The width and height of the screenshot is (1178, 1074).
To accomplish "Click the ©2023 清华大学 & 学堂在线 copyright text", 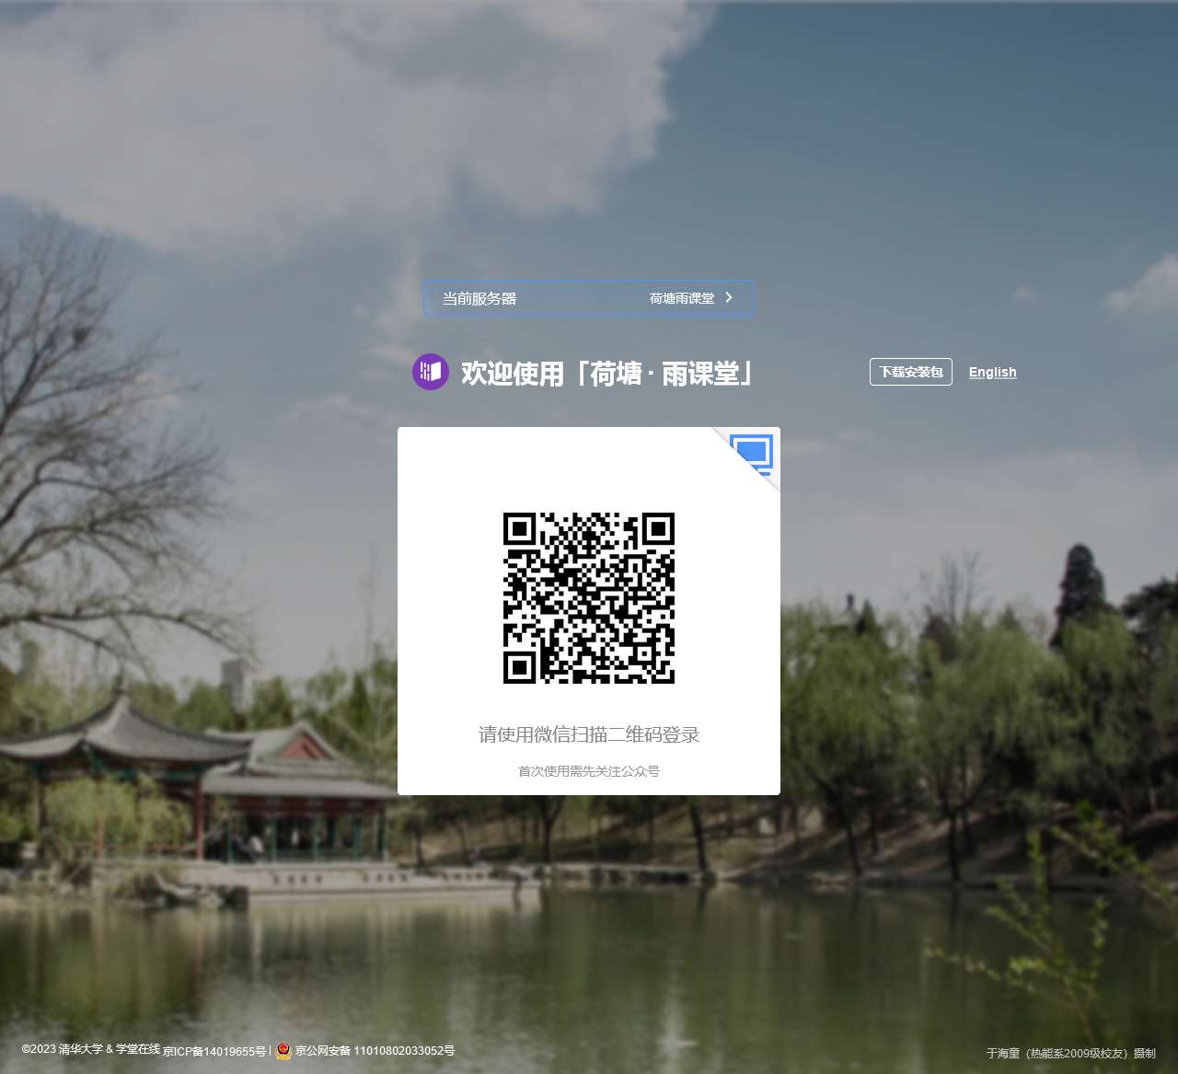I will click(91, 1049).
